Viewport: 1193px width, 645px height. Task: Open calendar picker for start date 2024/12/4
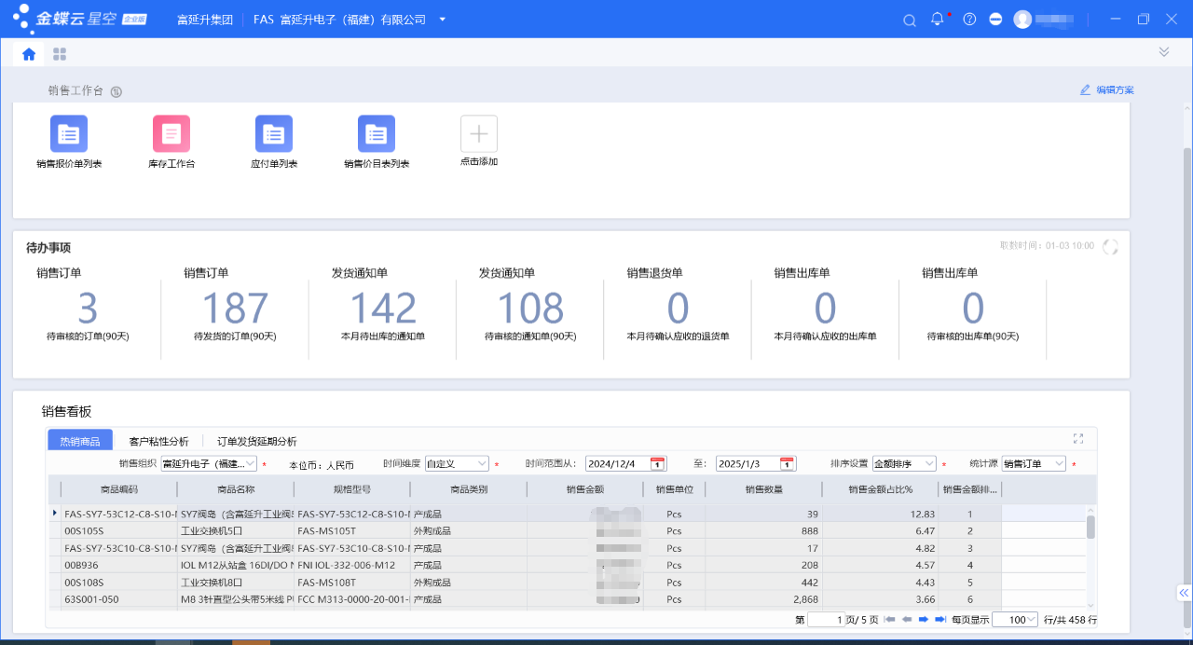(x=657, y=464)
